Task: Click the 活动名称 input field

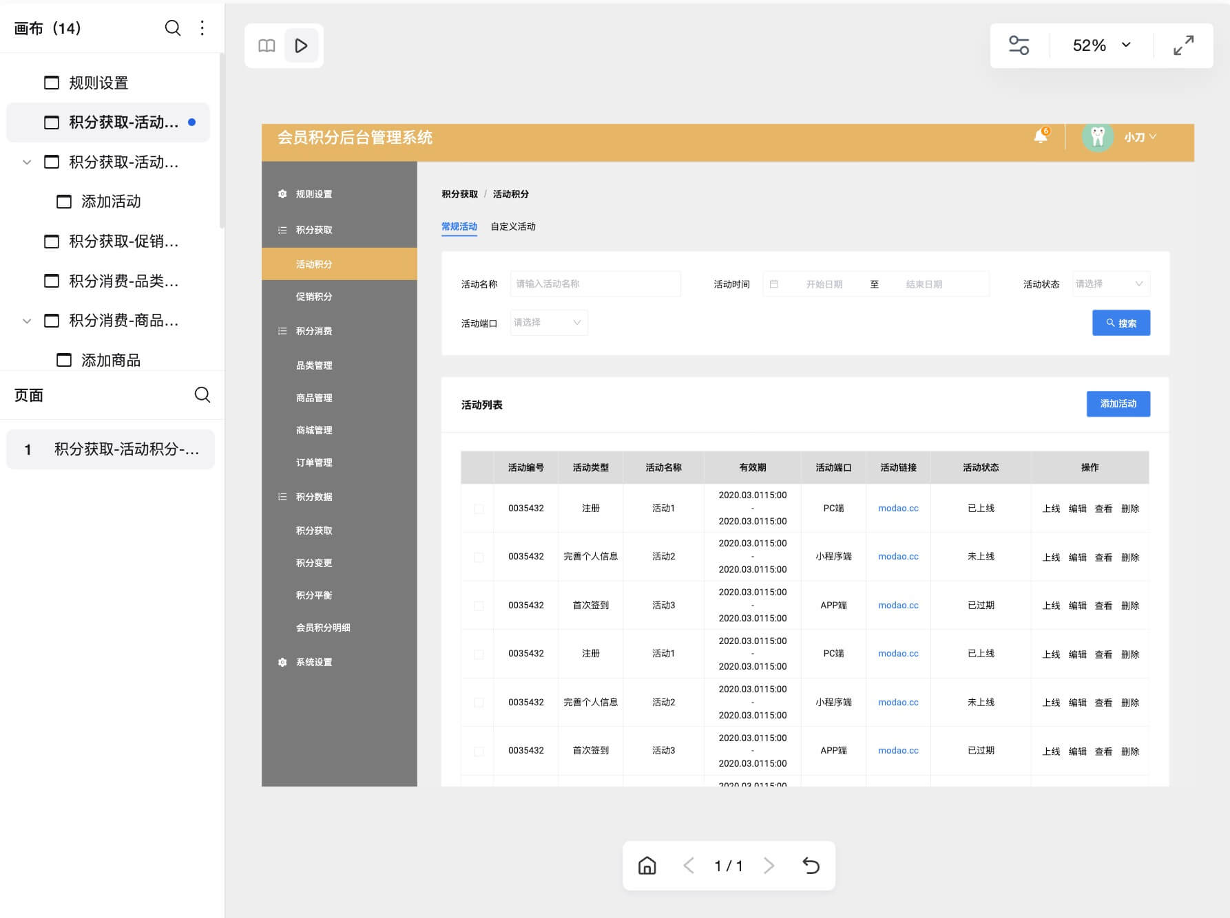Action: (595, 284)
